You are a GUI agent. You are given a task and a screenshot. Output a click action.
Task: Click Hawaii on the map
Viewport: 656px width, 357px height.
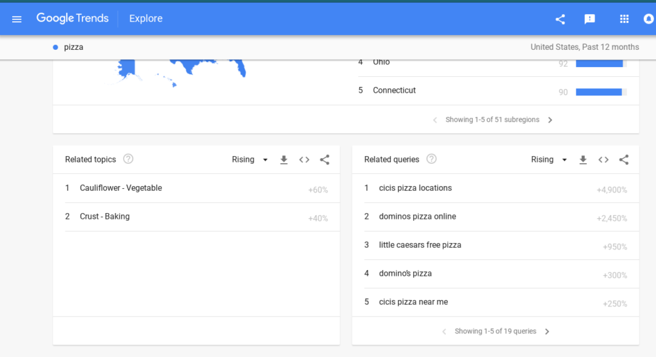pyautogui.click(x=174, y=85)
